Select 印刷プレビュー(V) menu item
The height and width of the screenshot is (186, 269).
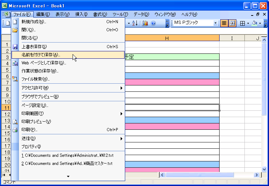(x=68, y=122)
